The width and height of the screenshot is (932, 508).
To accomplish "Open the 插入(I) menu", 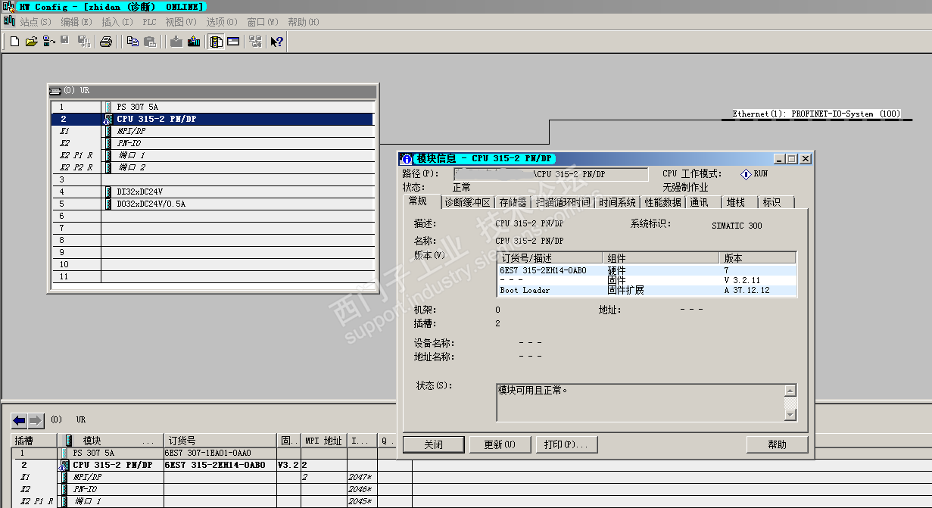I will (117, 22).
